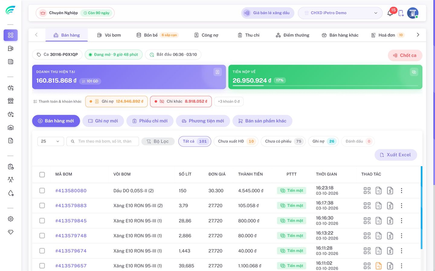Open the fuel pump icon in sidebar

pos(11,48)
